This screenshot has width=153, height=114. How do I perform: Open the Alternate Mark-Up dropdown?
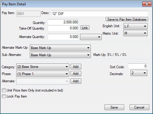tap(60, 48)
